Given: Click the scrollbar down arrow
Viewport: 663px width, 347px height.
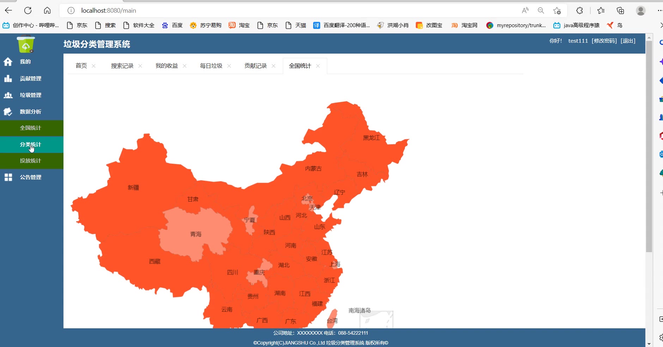Looking at the screenshot, I should 649,343.
